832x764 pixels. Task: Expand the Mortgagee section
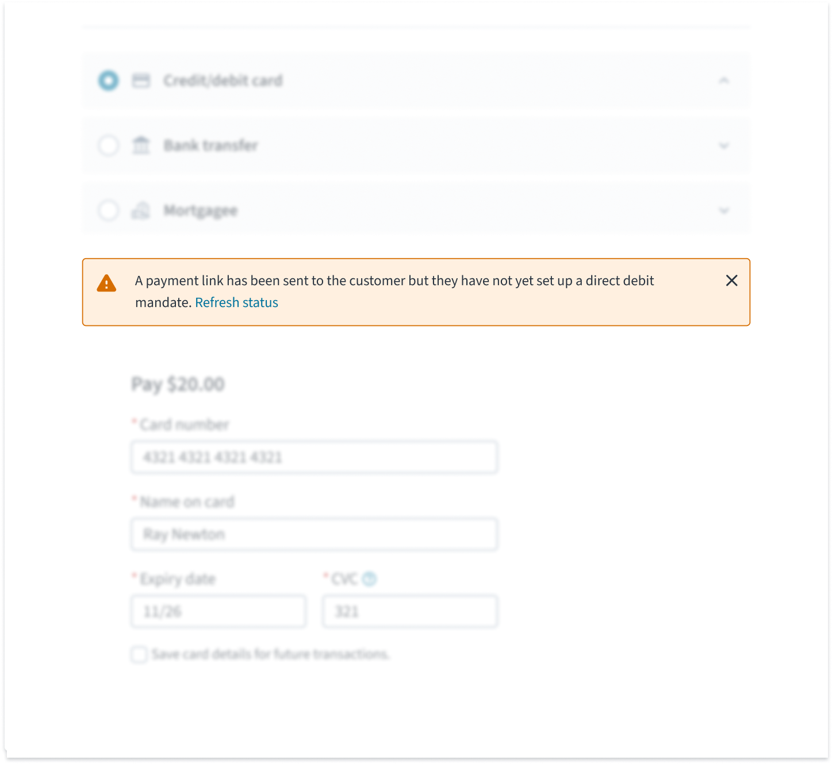tap(724, 210)
